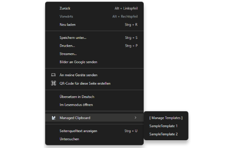Select Untersuchen to inspect page
Screen dimensions: 237x148
pos(69,139)
